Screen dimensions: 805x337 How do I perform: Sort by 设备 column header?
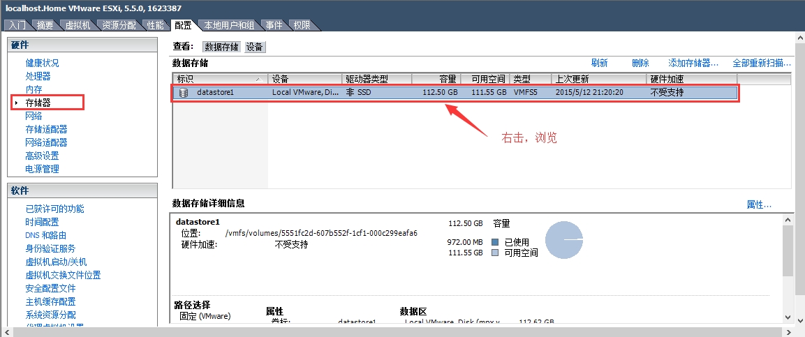tap(305, 79)
